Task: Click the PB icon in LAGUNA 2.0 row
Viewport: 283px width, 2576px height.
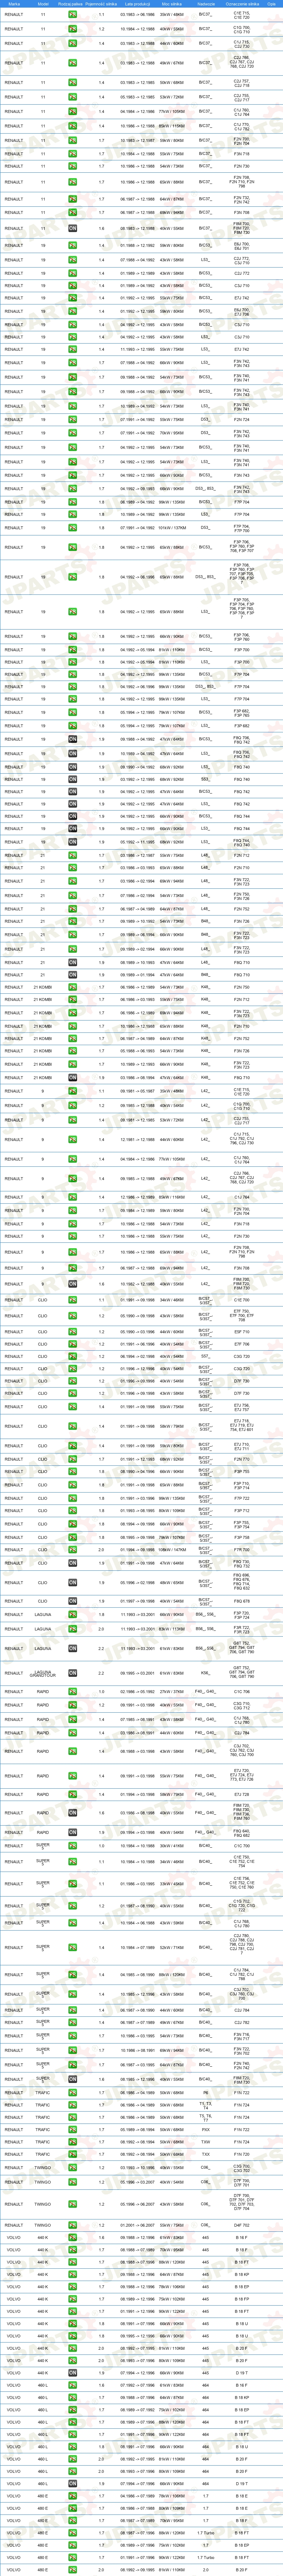Action: click(72, 1628)
